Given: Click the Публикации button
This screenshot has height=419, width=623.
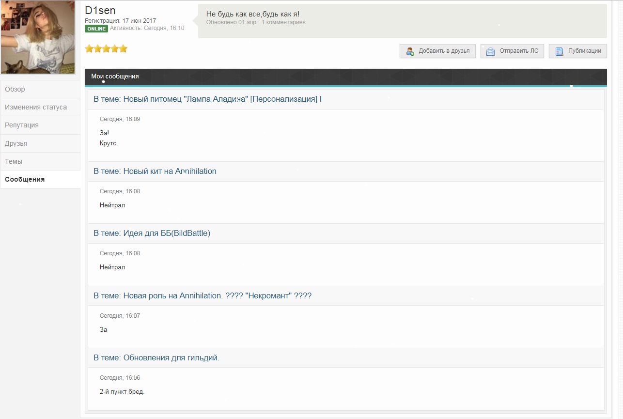Looking at the screenshot, I should [x=578, y=51].
